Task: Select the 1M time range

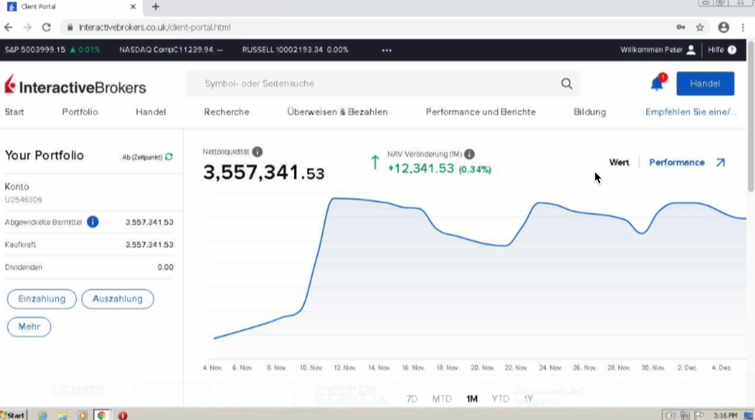Action: tap(472, 399)
